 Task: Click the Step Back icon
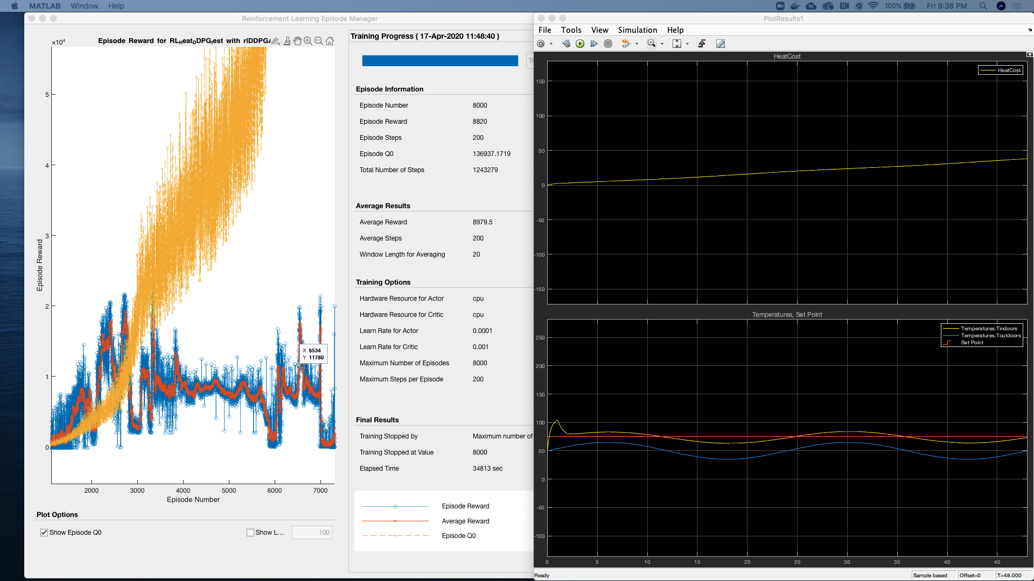pyautogui.click(x=566, y=44)
